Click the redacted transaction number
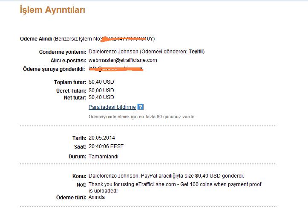Screen dimensions: 308x213 point(126,39)
